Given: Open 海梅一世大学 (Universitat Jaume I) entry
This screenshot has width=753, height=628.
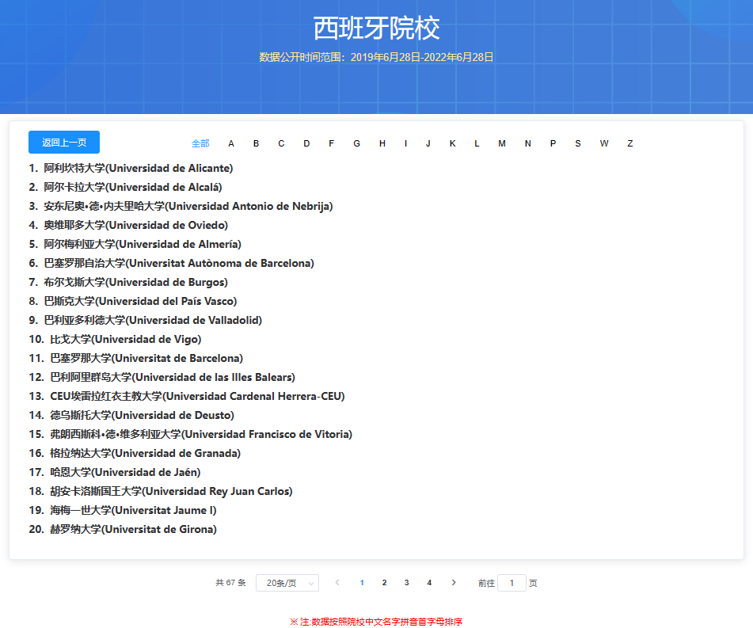Looking at the screenshot, I should 123,510.
